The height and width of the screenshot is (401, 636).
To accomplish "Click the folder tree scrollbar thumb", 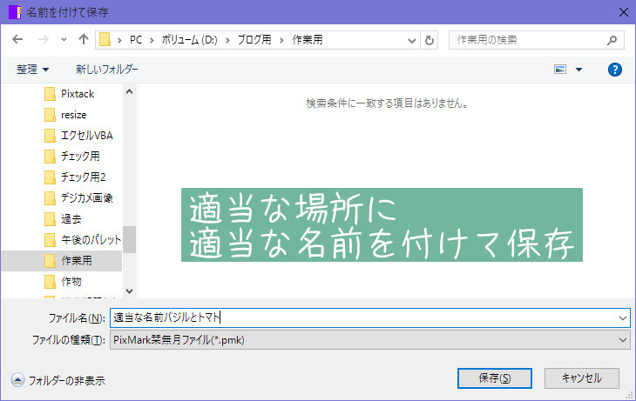I will (x=130, y=239).
